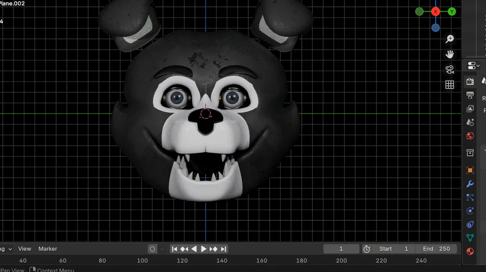Click frame 120 on the timeline ruler
This screenshot has height=272, width=486.
pos(183,261)
